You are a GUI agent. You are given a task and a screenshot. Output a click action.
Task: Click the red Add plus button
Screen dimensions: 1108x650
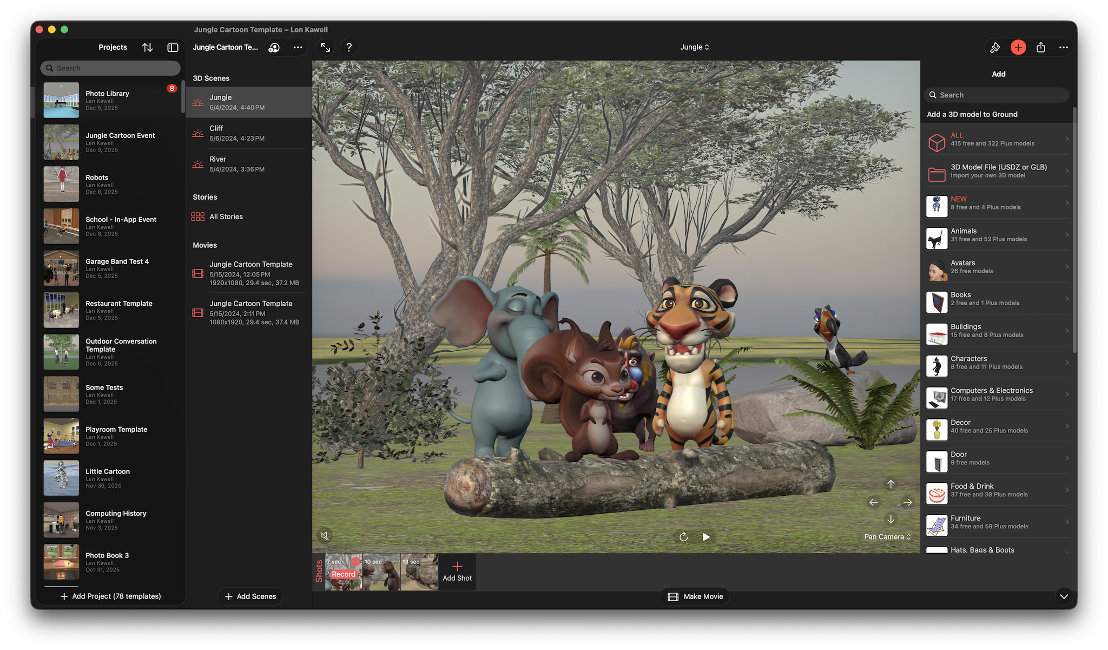pos(1018,48)
